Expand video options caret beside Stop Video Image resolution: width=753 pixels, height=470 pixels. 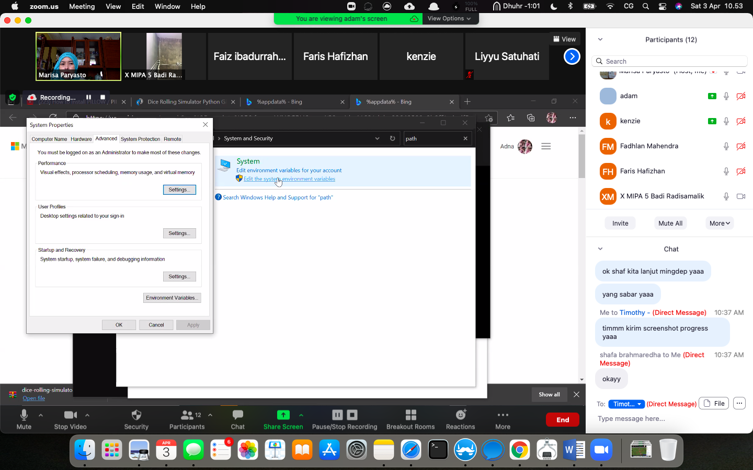[87, 415]
